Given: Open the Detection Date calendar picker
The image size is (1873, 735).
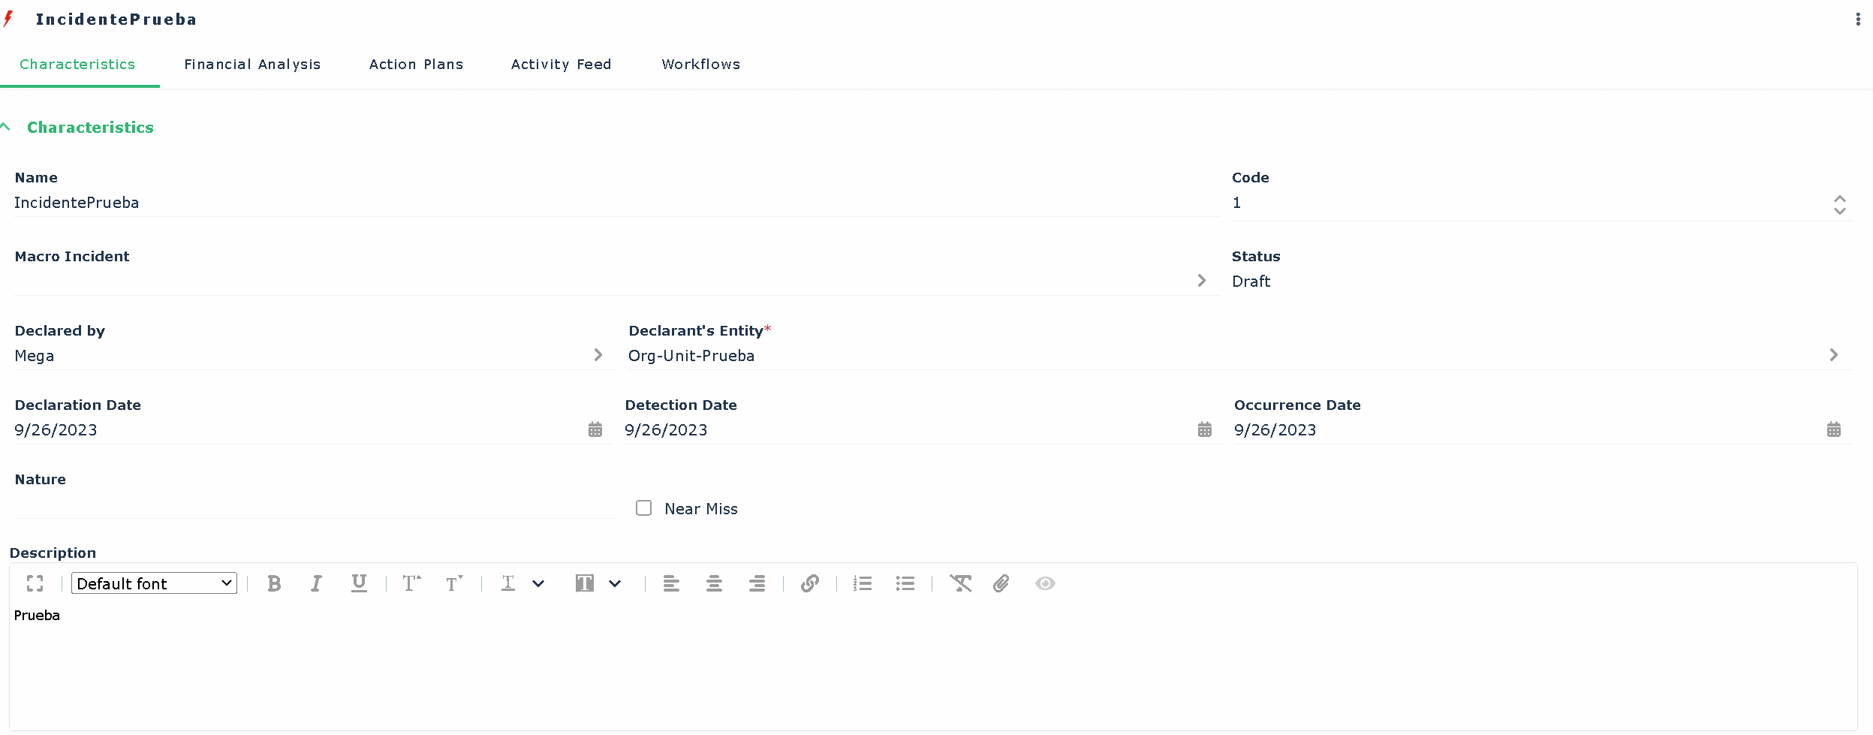Looking at the screenshot, I should coord(1205,429).
